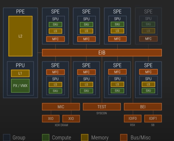Click the XDR DRAM label
174x141 pixels.
tap(61, 125)
